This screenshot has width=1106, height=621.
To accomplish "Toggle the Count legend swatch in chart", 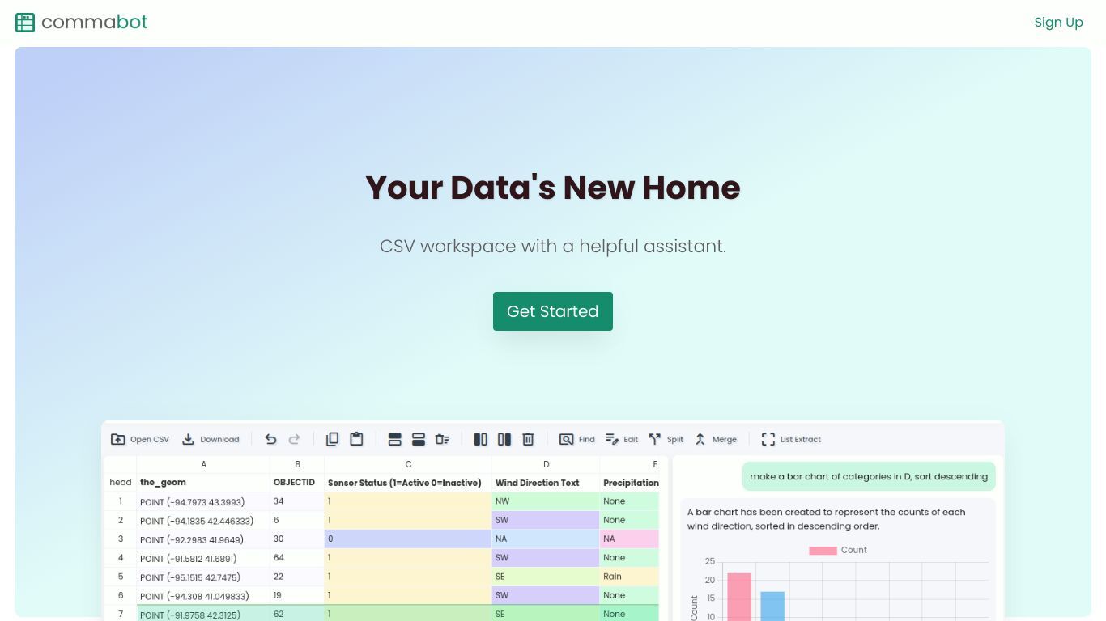I will 823,550.
